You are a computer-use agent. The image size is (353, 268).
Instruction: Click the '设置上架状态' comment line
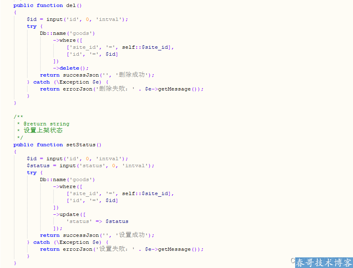pos(40,130)
